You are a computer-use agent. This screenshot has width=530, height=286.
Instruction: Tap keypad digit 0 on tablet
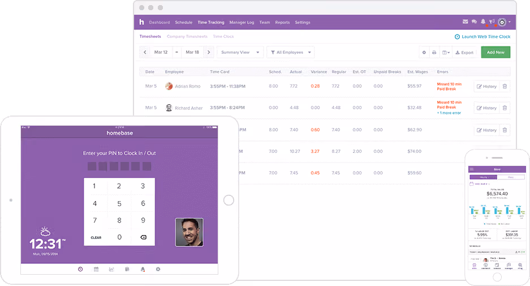pyautogui.click(x=119, y=237)
